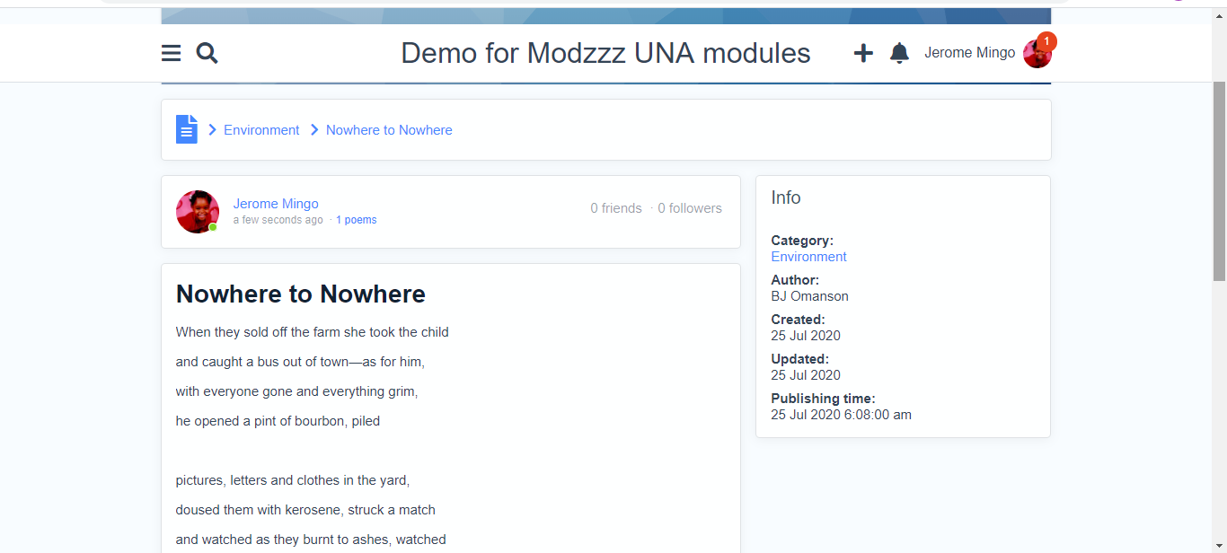Click the vertical page scrollbar
The height and width of the screenshot is (553, 1227).
(x=1219, y=180)
